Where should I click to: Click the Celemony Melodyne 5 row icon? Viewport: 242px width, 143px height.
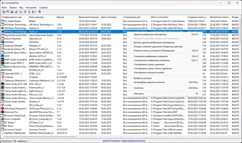[2, 81]
